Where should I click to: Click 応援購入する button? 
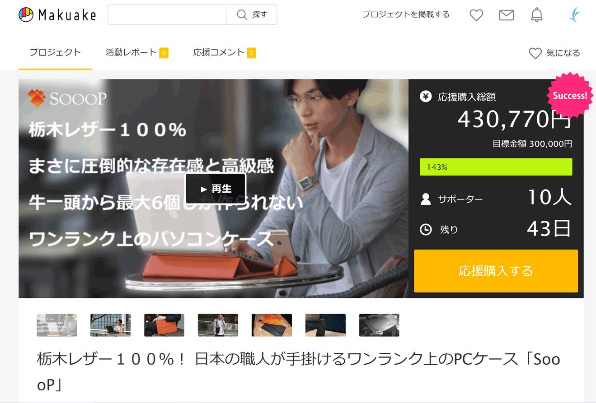tap(496, 271)
